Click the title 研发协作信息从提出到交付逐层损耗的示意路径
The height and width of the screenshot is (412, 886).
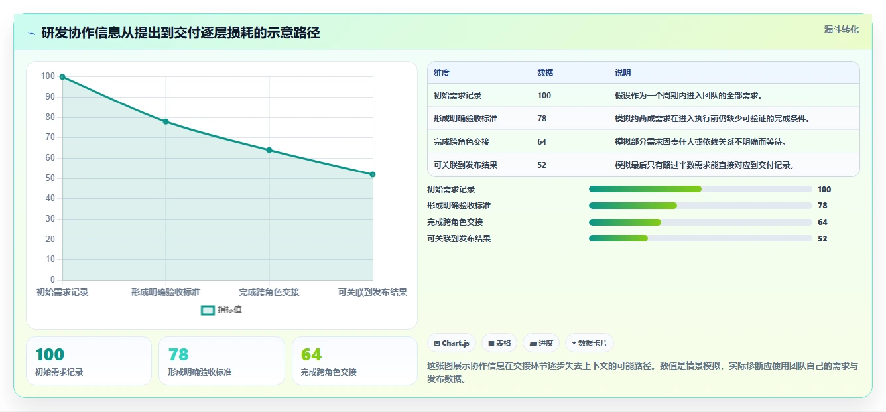180,33
